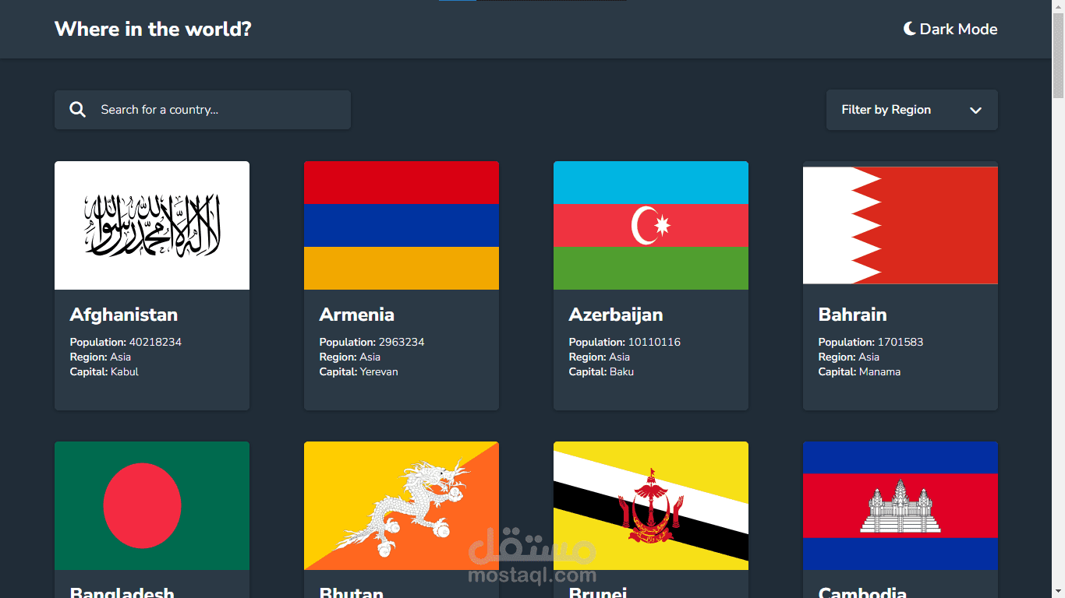Viewport: 1065px width, 598px height.
Task: Click the Capital: Baku line
Action: tap(601, 371)
